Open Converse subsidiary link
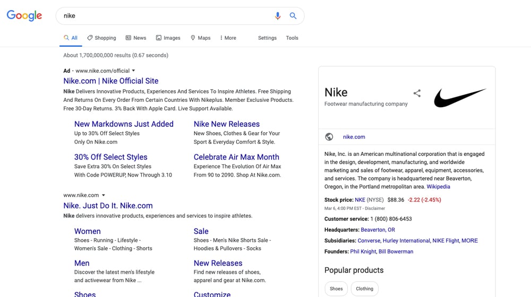 (x=369, y=240)
